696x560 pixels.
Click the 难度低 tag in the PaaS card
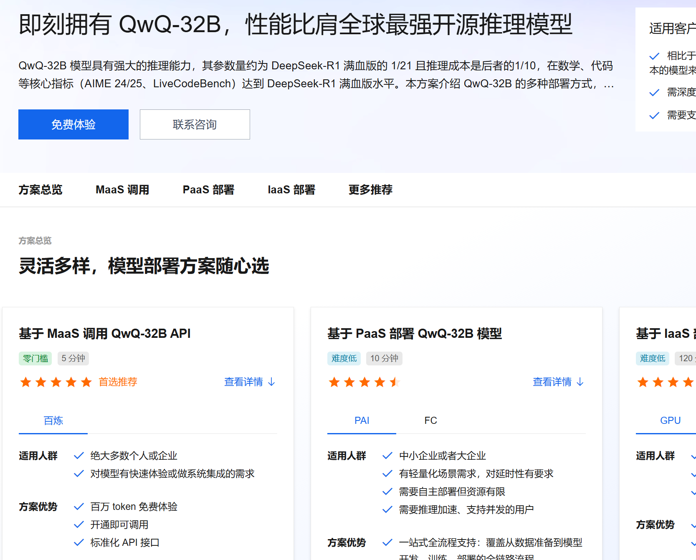[x=344, y=358]
